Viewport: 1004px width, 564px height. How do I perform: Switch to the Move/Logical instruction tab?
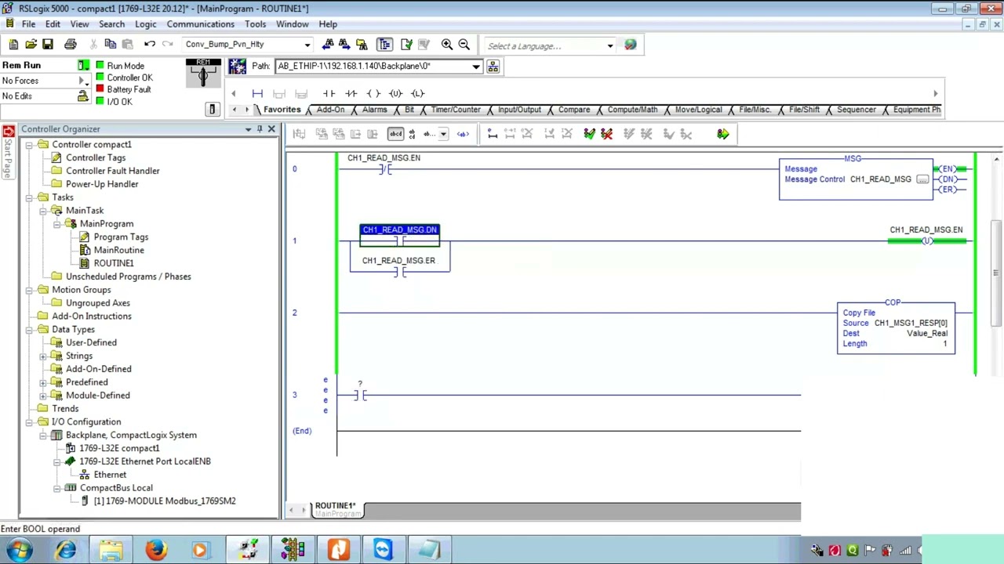pos(698,110)
